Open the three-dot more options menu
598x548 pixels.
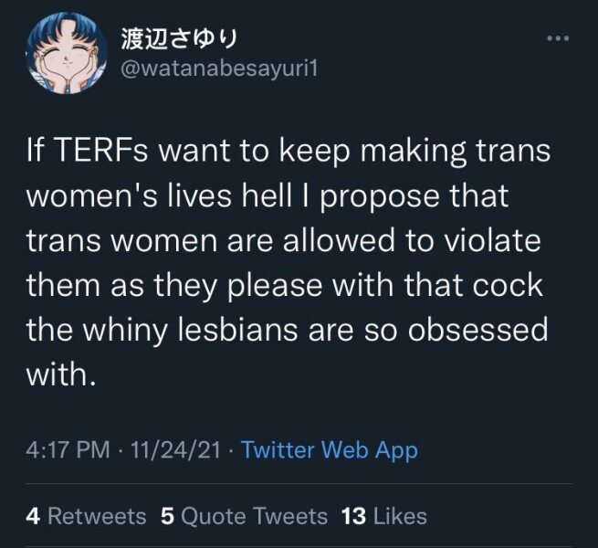click(x=556, y=39)
